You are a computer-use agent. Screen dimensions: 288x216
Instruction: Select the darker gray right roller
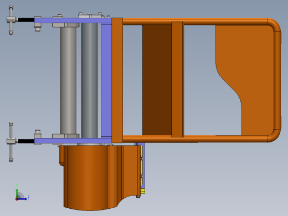click(90, 80)
